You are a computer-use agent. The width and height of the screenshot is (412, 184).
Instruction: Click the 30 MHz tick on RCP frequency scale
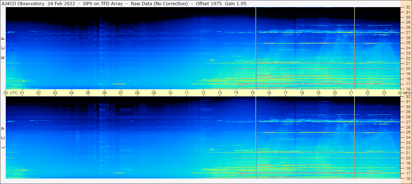coord(408,17)
